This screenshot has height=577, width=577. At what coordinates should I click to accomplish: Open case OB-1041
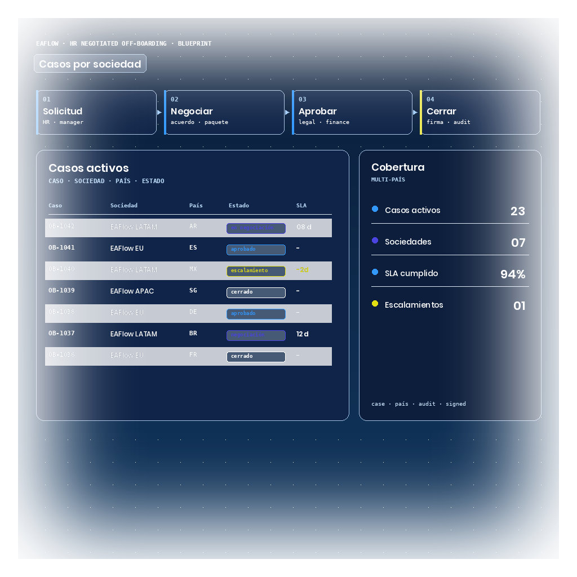[x=188, y=249]
